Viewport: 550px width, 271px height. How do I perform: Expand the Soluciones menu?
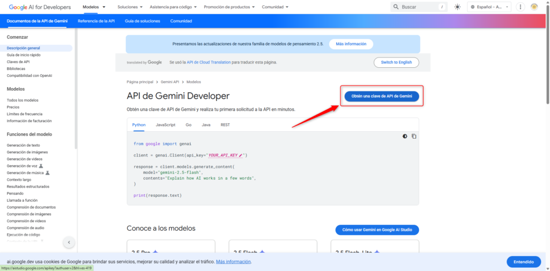click(x=130, y=7)
